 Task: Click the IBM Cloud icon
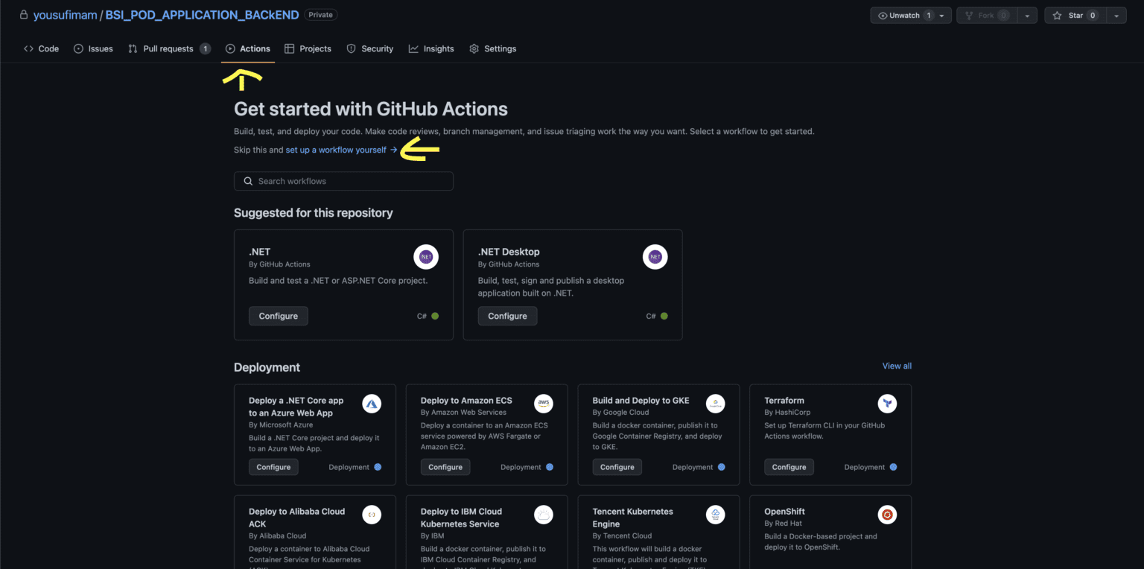(x=544, y=515)
